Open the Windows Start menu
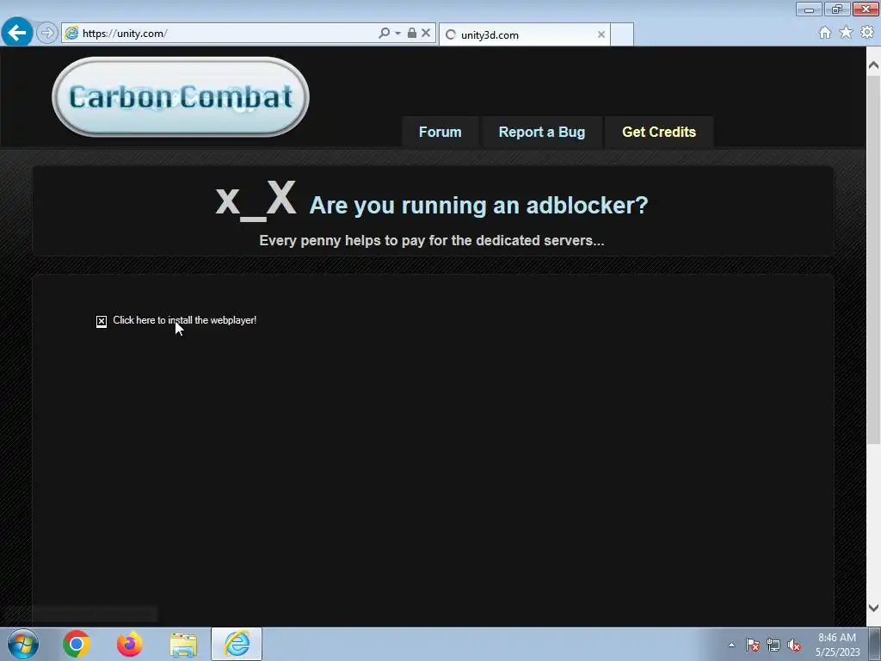881x661 pixels. pyautogui.click(x=23, y=644)
